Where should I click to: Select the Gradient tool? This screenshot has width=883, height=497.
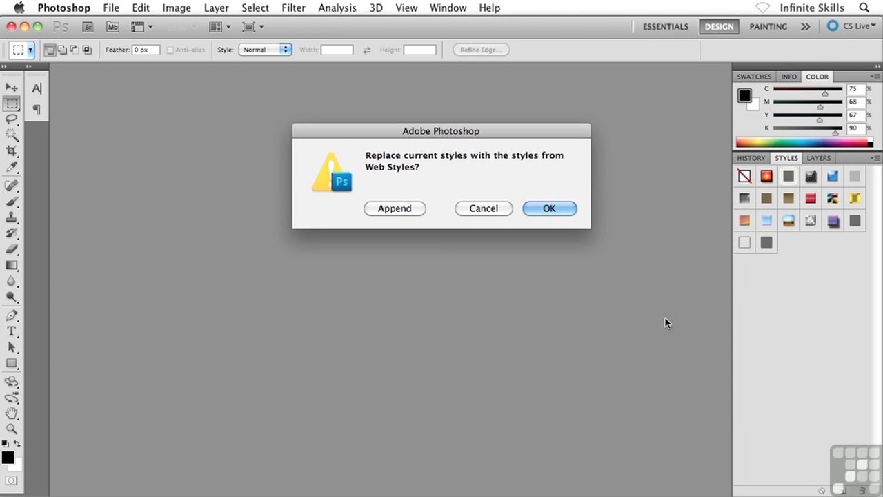[12, 265]
